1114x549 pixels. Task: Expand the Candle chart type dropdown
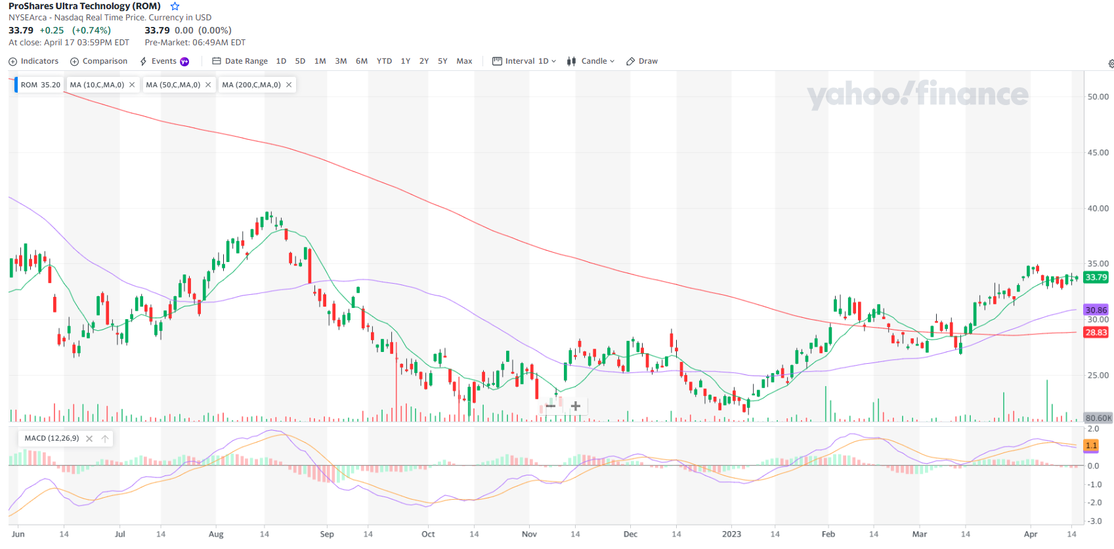pos(591,61)
